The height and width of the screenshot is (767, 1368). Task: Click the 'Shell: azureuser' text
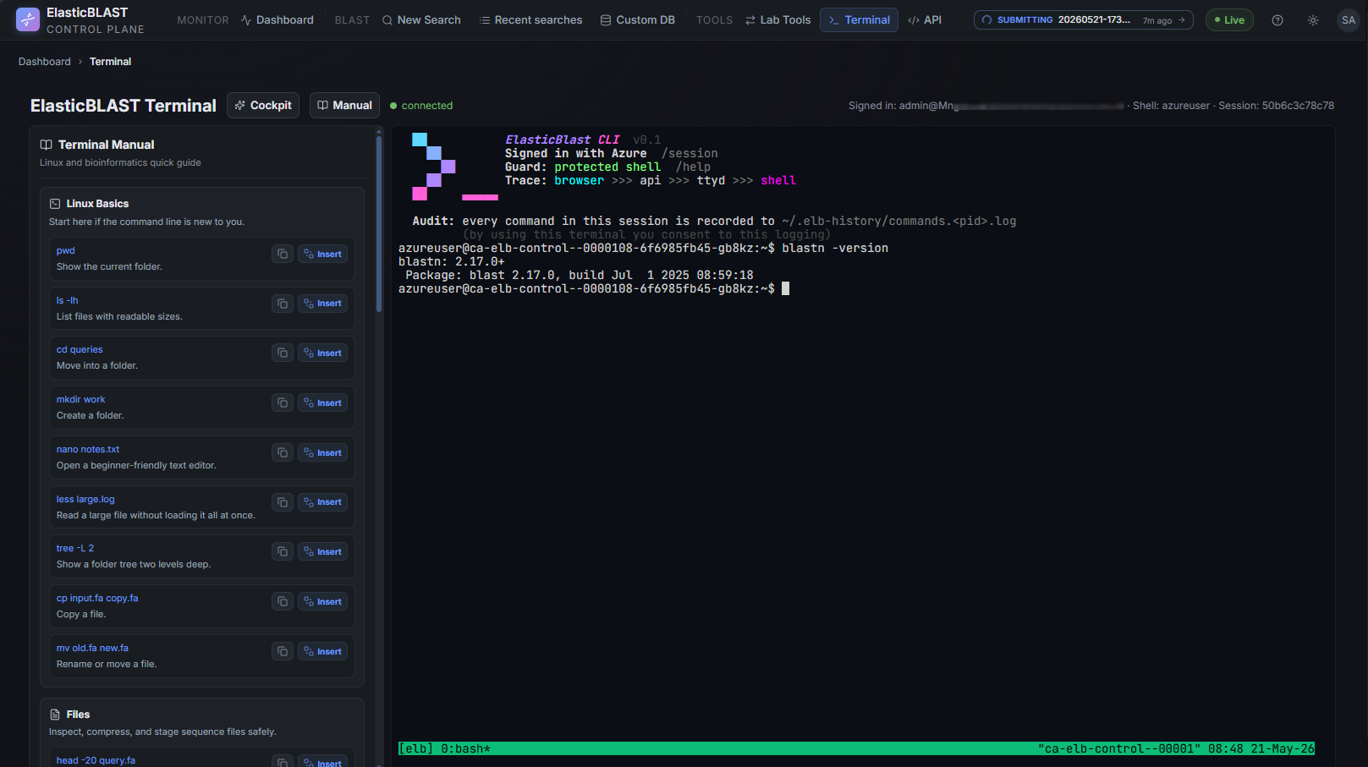1171,106
